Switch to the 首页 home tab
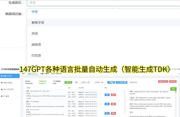The image size is (180, 117). (x=24, y=73)
